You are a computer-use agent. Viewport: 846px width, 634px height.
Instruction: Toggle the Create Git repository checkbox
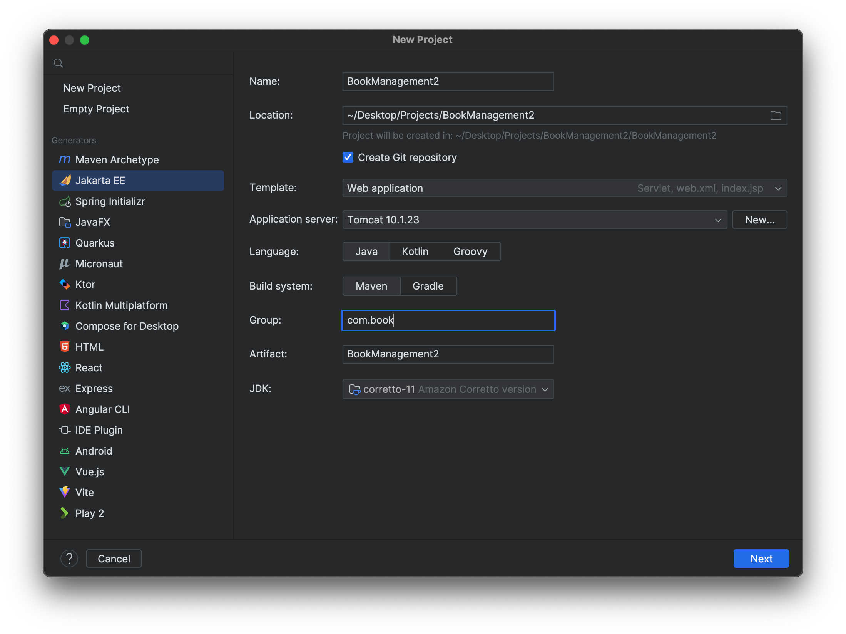tap(347, 157)
